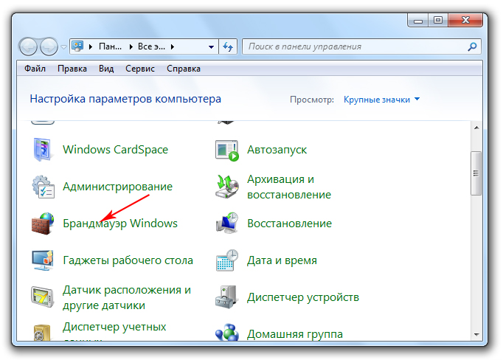Open the Windows CardSpace icon
The width and height of the screenshot is (503, 360).
click(x=42, y=150)
